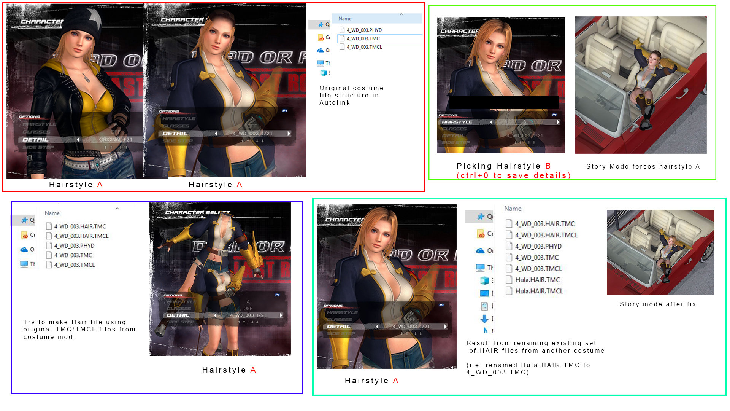Screen dimensions: 730x411
Task: Click DETAIL left arrow on headless-character screen
Action: click(x=215, y=315)
